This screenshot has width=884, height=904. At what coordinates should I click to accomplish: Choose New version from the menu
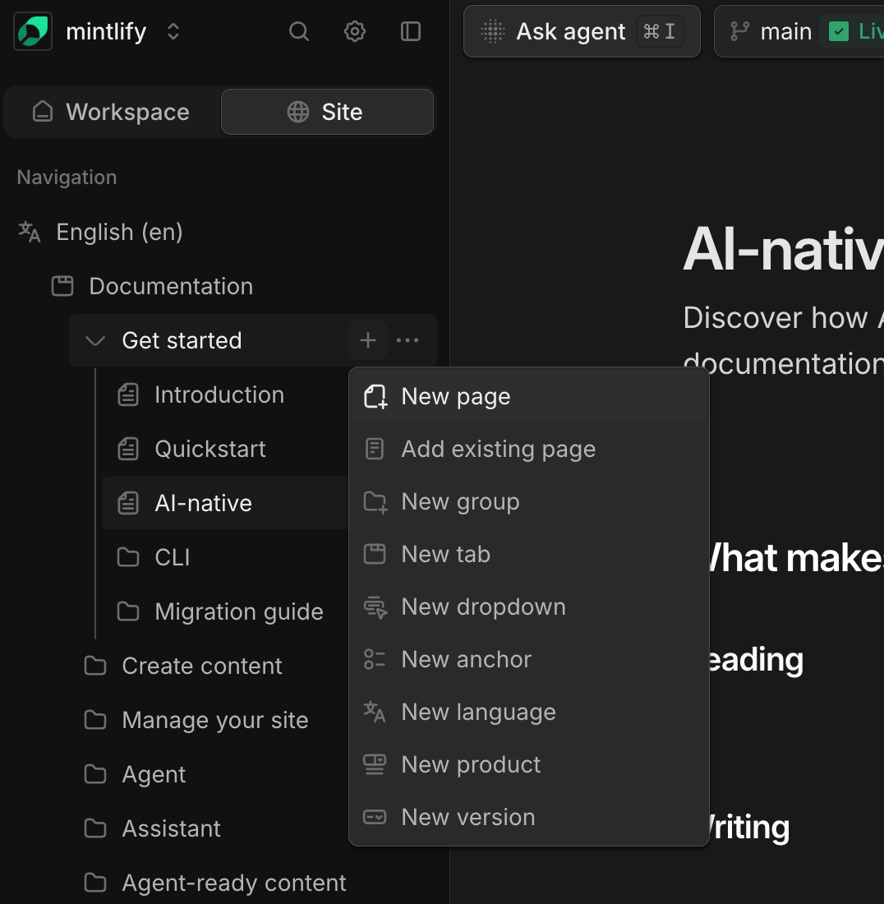[x=528, y=817]
